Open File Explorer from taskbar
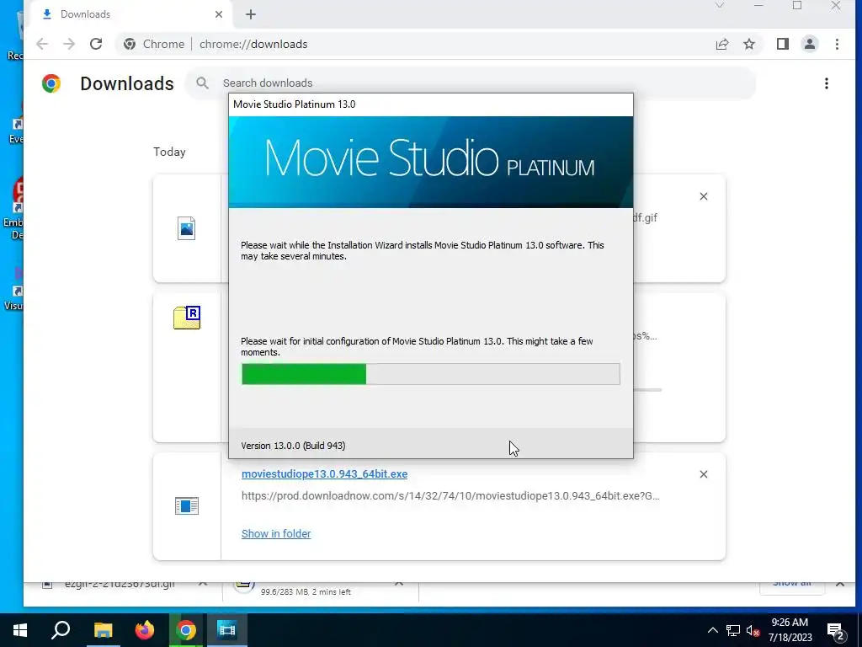The image size is (862, 647). tap(103, 630)
